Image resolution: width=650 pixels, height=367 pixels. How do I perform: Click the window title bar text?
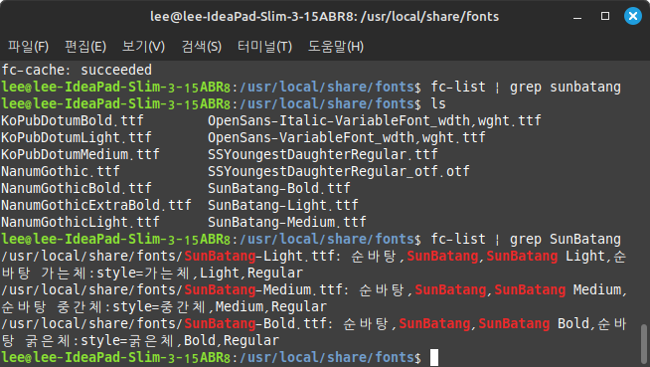(325, 17)
